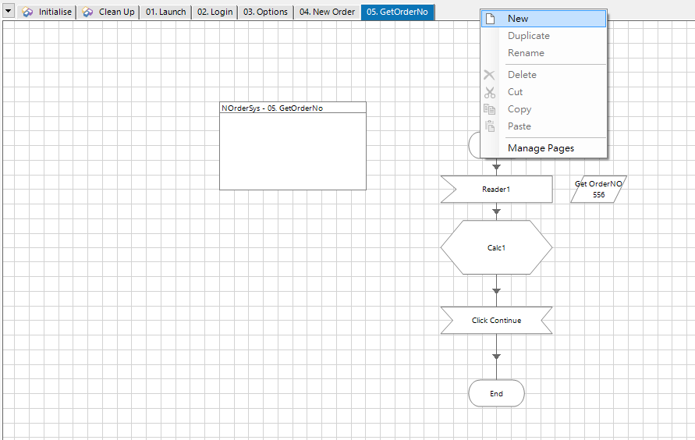Viewport: 695px width, 440px height.
Task: Click the Initialise tab's page icon
Action: coord(27,12)
